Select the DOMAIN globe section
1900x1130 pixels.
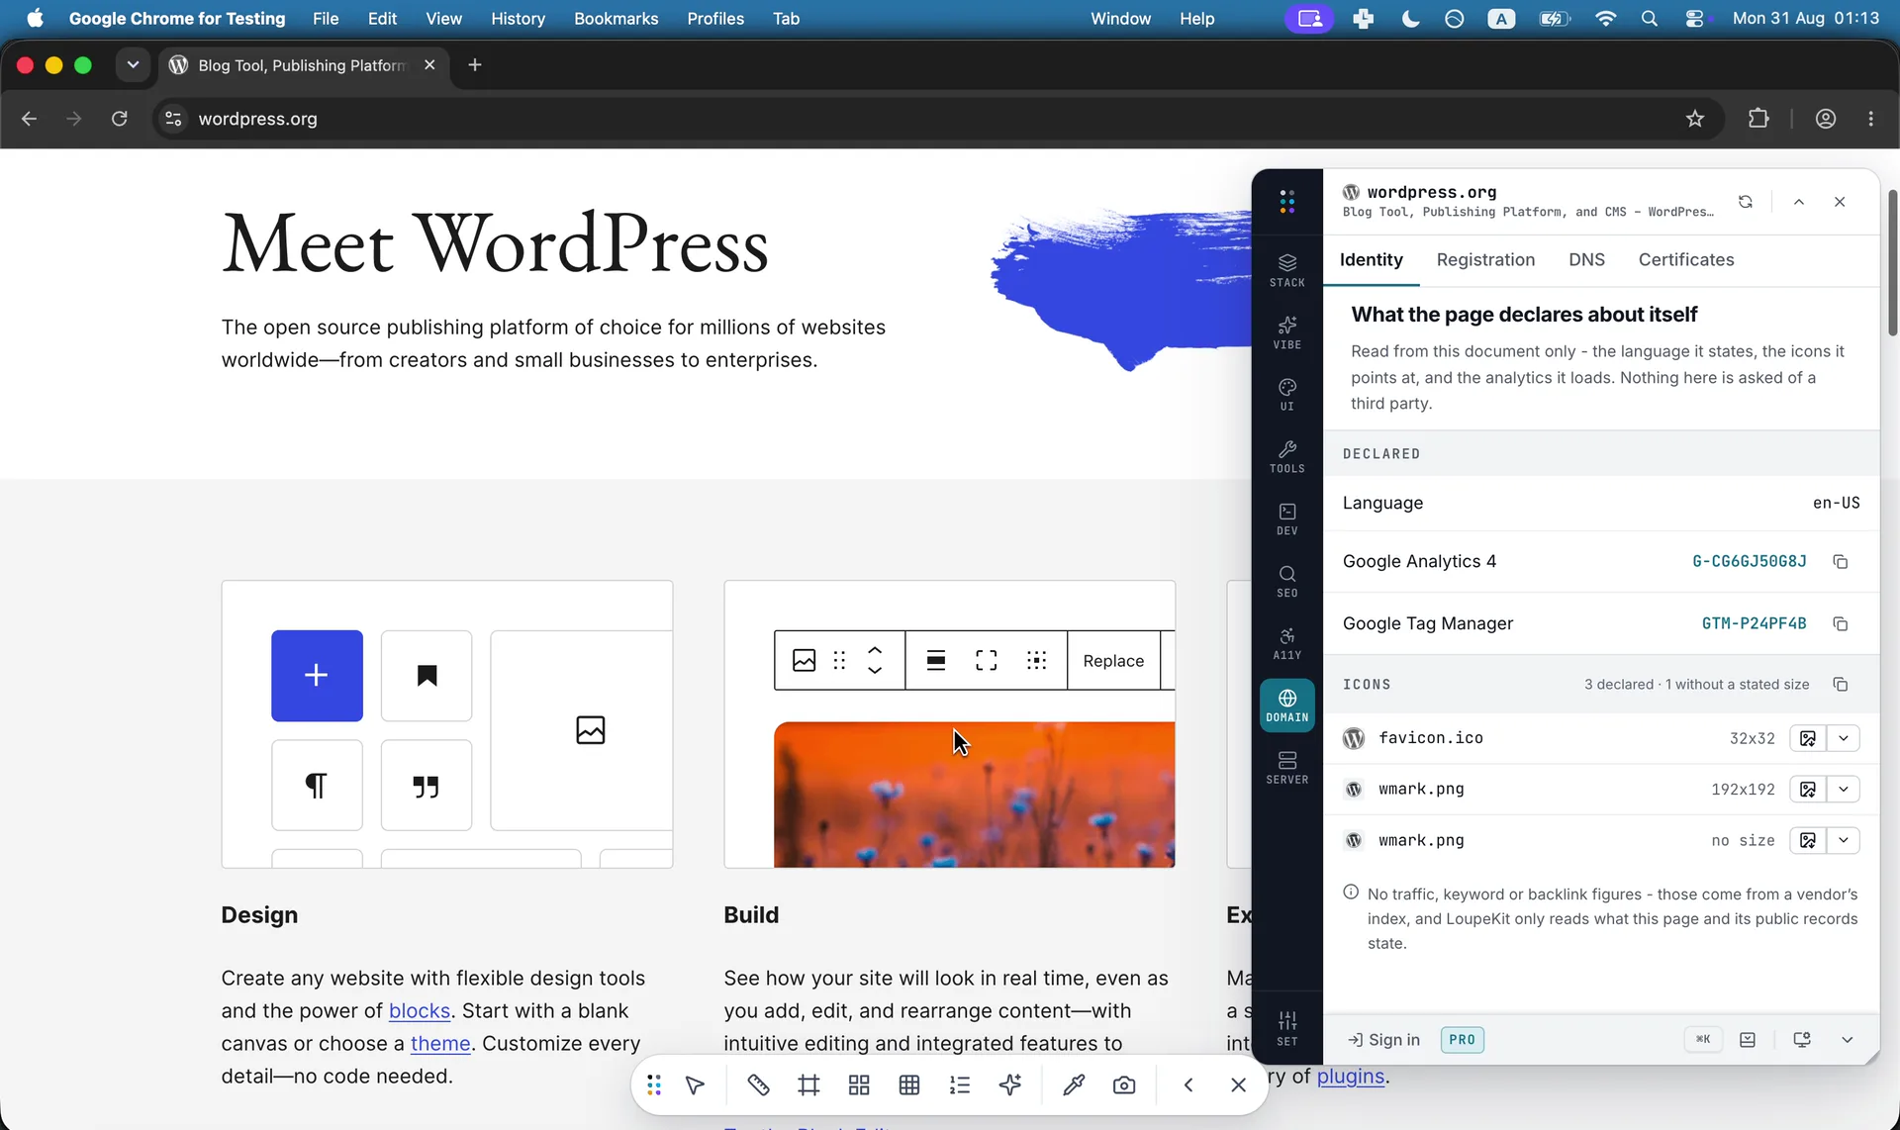click(x=1286, y=706)
